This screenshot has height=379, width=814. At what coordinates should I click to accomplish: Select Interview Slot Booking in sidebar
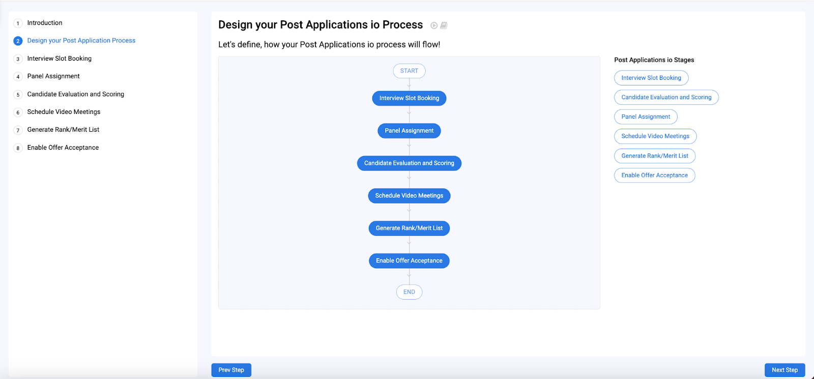(59, 59)
